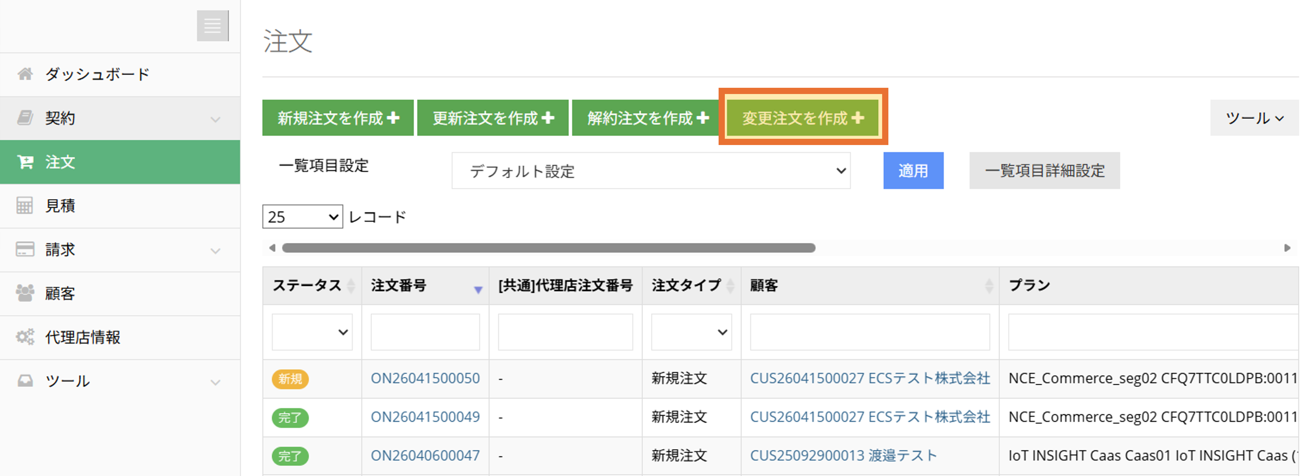
Task: Open the 注文タイプ filter dropdown
Action: coord(692,332)
